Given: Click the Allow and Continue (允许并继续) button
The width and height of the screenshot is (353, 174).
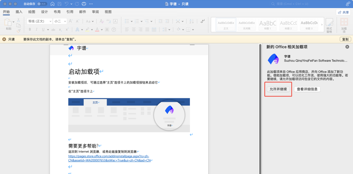Looking at the screenshot, I should (x=278, y=89).
